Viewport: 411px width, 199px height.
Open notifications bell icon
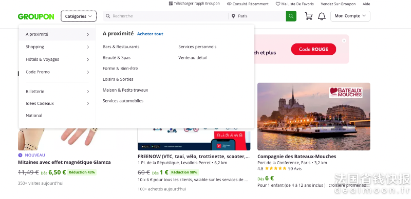(x=322, y=16)
